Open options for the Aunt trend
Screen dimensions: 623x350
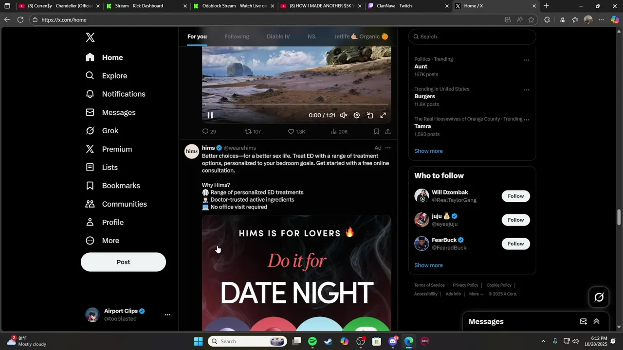(x=527, y=60)
